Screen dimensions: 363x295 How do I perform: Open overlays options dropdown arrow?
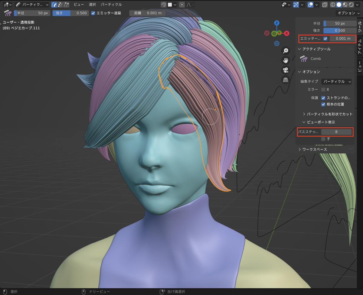316,5
